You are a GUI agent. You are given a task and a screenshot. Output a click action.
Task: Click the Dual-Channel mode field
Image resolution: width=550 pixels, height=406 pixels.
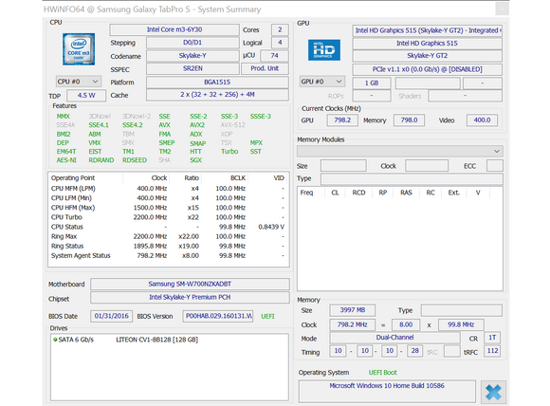click(x=394, y=338)
